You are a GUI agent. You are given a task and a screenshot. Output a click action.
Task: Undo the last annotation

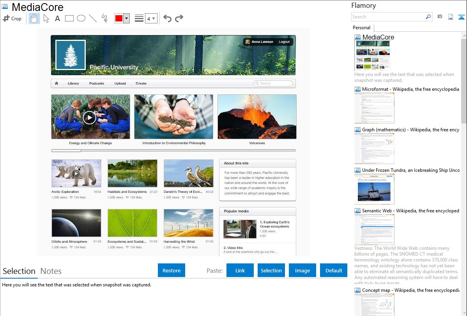167,18
